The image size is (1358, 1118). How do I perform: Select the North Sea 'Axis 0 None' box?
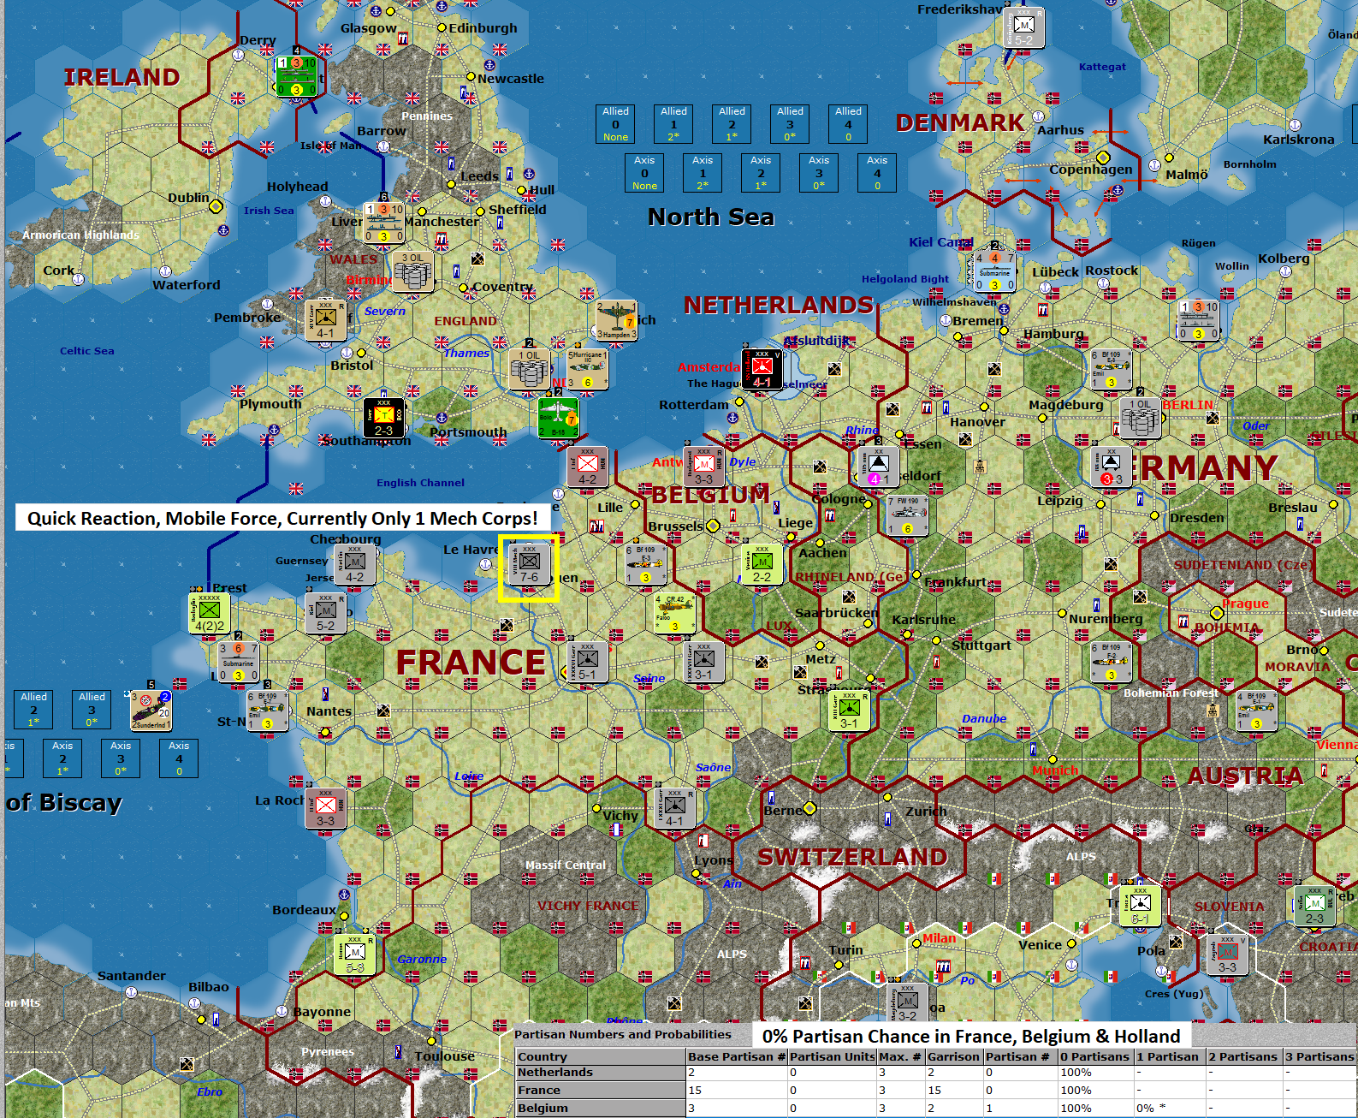tap(644, 173)
